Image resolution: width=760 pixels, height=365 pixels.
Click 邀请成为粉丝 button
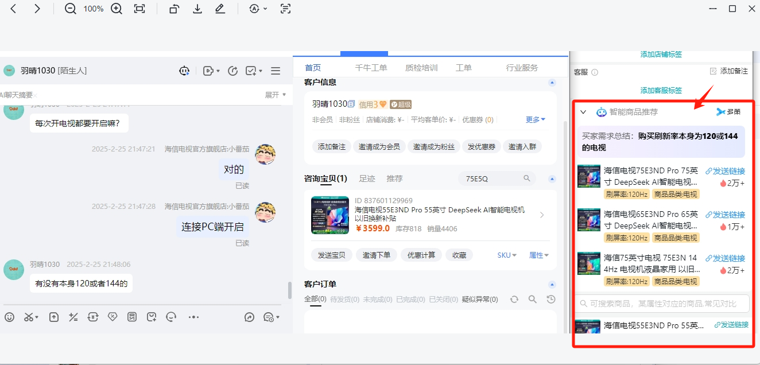tap(434, 146)
